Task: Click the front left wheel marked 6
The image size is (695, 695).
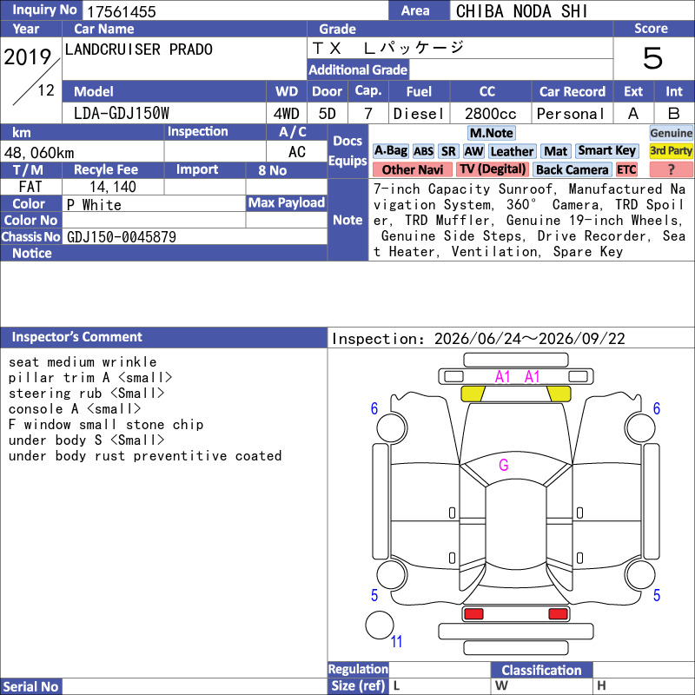Action: tap(392, 427)
